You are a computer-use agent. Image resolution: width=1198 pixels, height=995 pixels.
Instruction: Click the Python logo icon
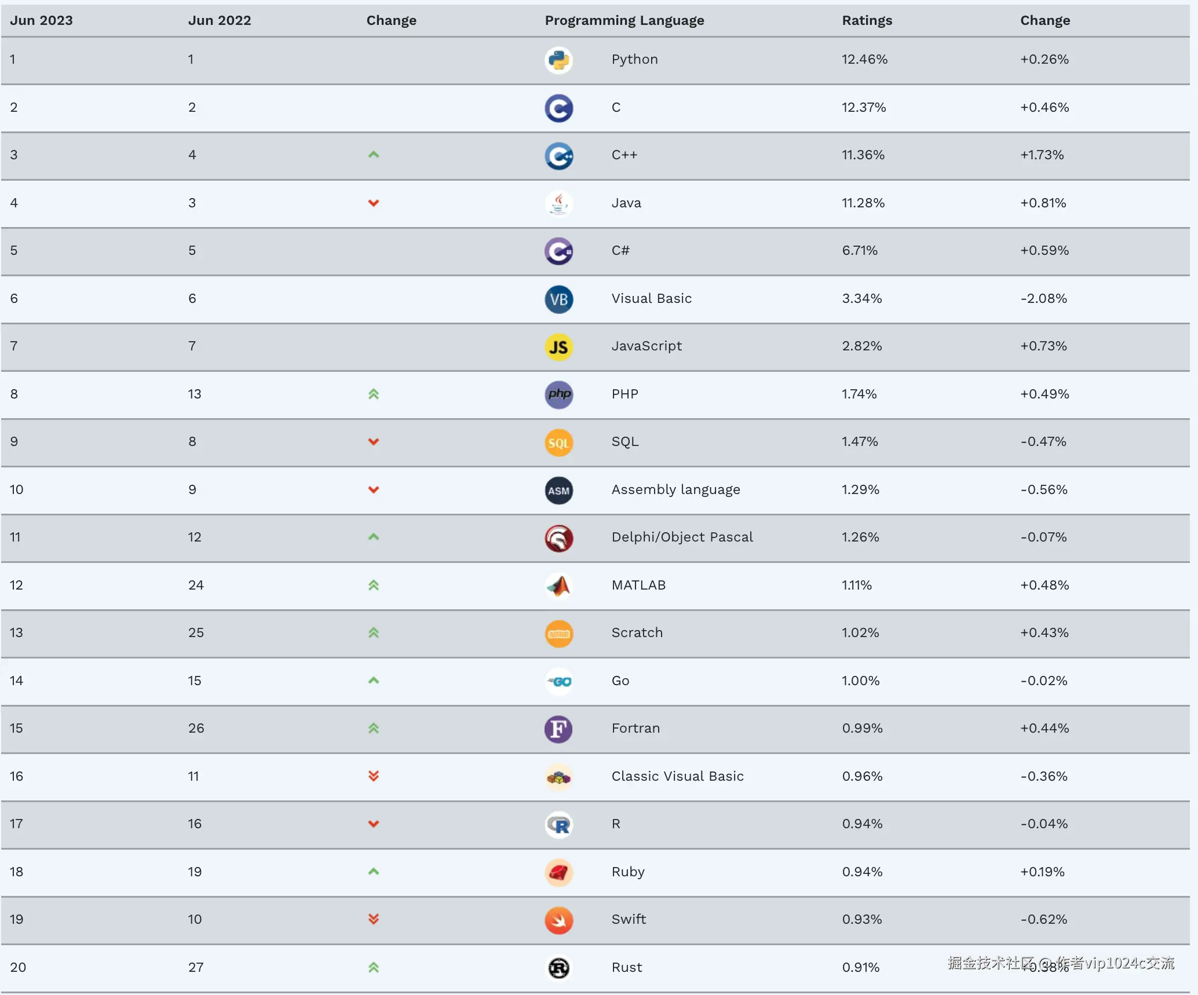pyautogui.click(x=558, y=60)
